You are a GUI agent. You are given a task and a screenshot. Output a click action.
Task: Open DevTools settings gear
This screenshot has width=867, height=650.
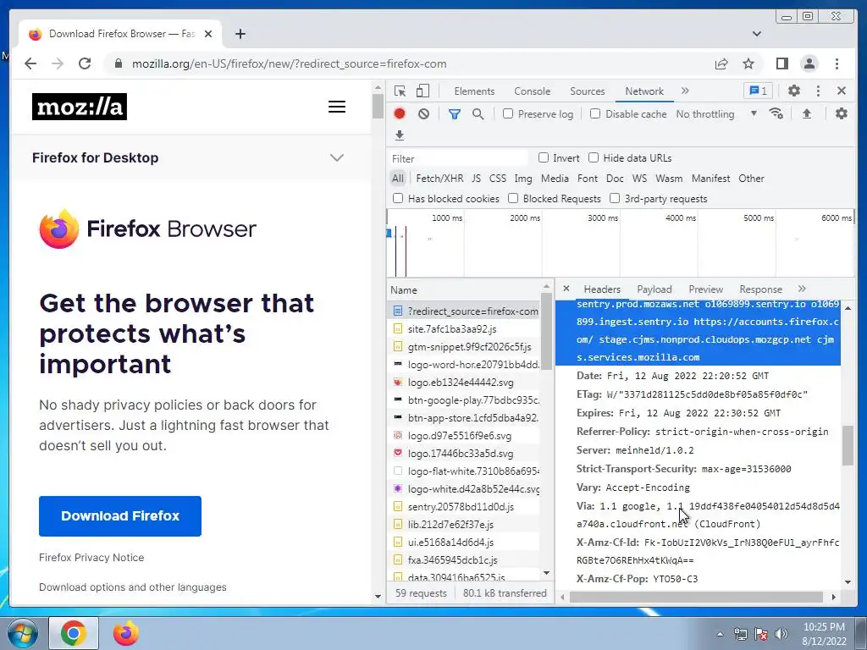click(794, 91)
